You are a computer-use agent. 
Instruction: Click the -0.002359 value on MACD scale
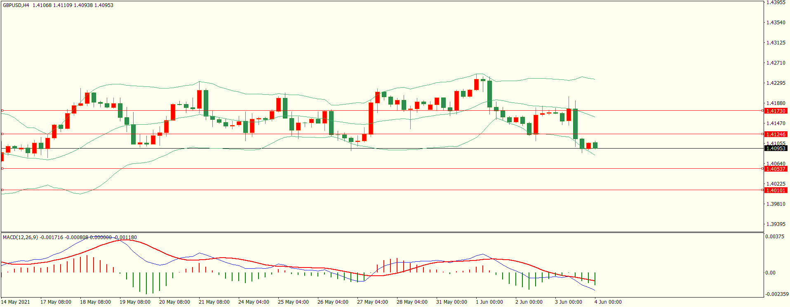[x=777, y=294]
